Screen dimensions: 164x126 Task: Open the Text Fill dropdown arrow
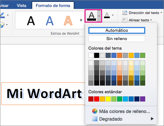(x=99, y=16)
